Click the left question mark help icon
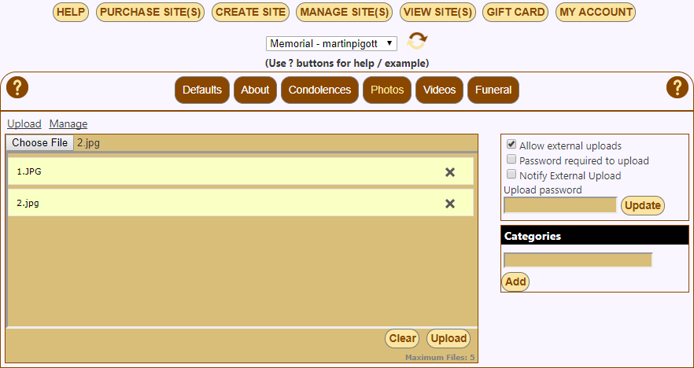 pyautogui.click(x=17, y=88)
